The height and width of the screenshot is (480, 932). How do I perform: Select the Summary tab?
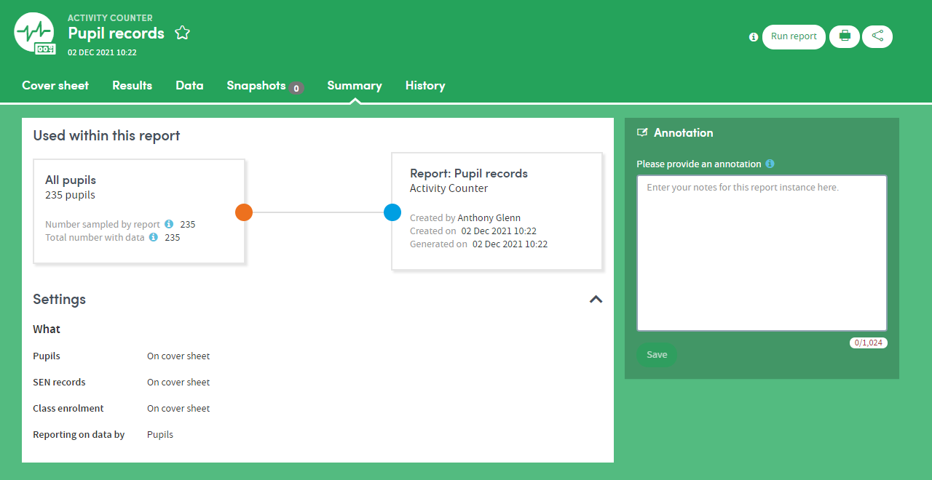(x=355, y=85)
